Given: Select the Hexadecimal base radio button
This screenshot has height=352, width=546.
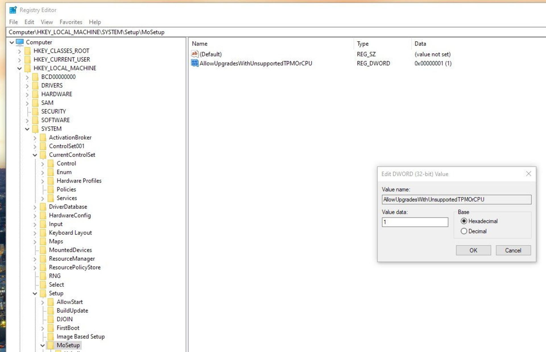Looking at the screenshot, I should pyautogui.click(x=464, y=221).
